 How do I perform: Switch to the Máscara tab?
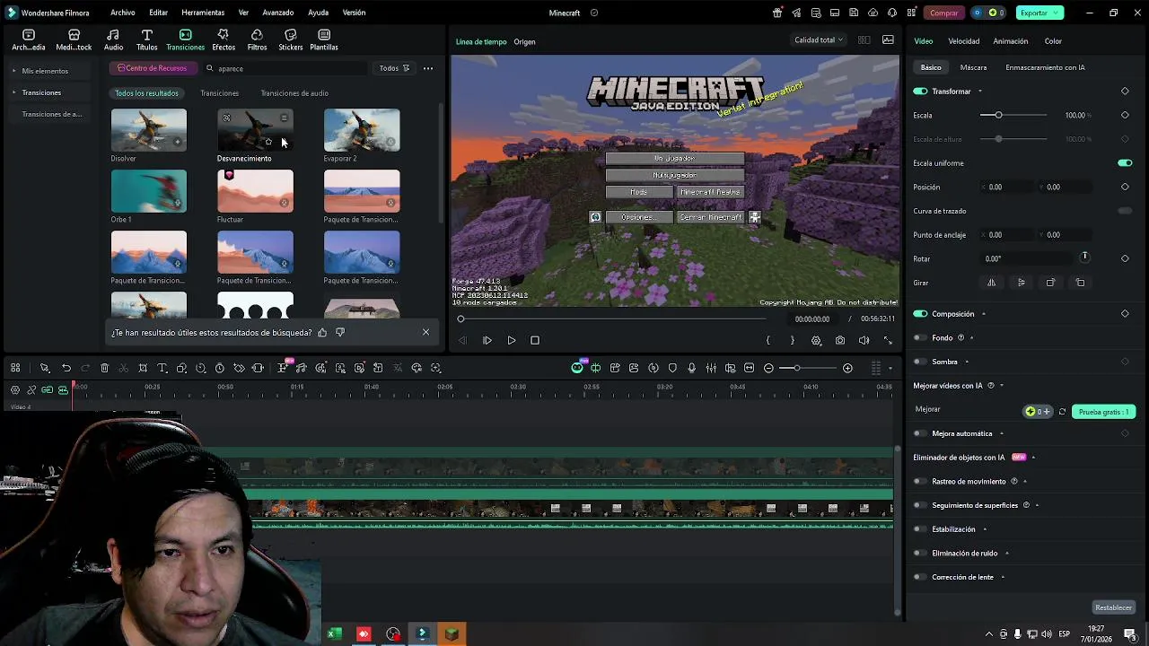click(973, 67)
